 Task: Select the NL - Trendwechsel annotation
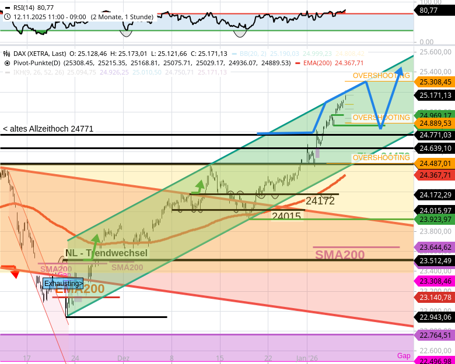[x=106, y=253]
